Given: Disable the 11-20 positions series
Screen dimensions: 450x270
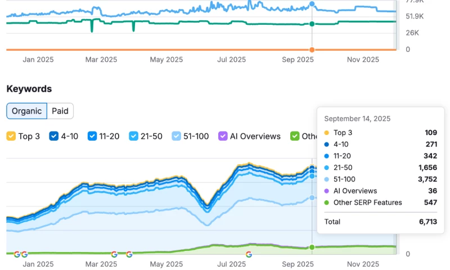Looking at the screenshot, I should (92, 136).
